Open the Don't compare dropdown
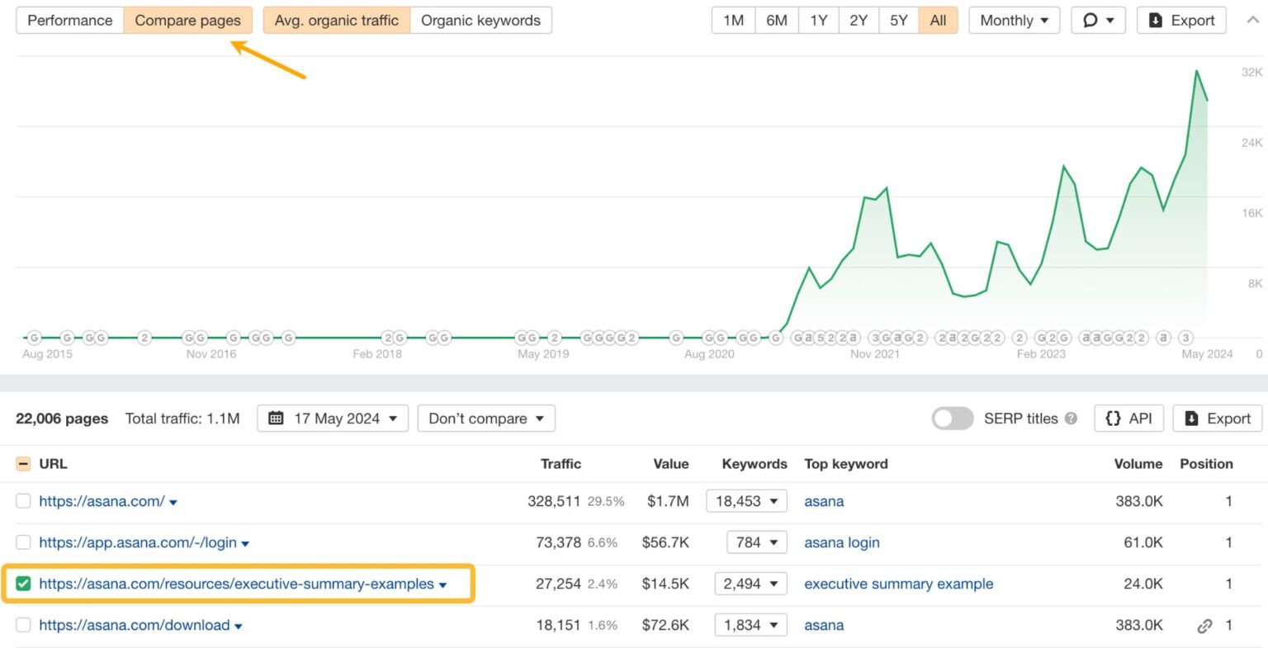Viewport: 1268px width, 648px height. click(x=485, y=418)
